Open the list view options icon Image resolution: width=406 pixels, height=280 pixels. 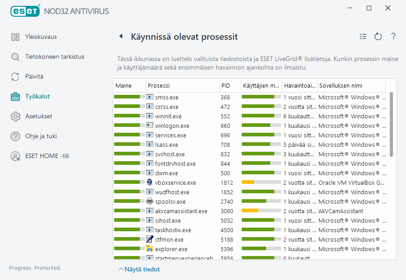pyautogui.click(x=363, y=37)
